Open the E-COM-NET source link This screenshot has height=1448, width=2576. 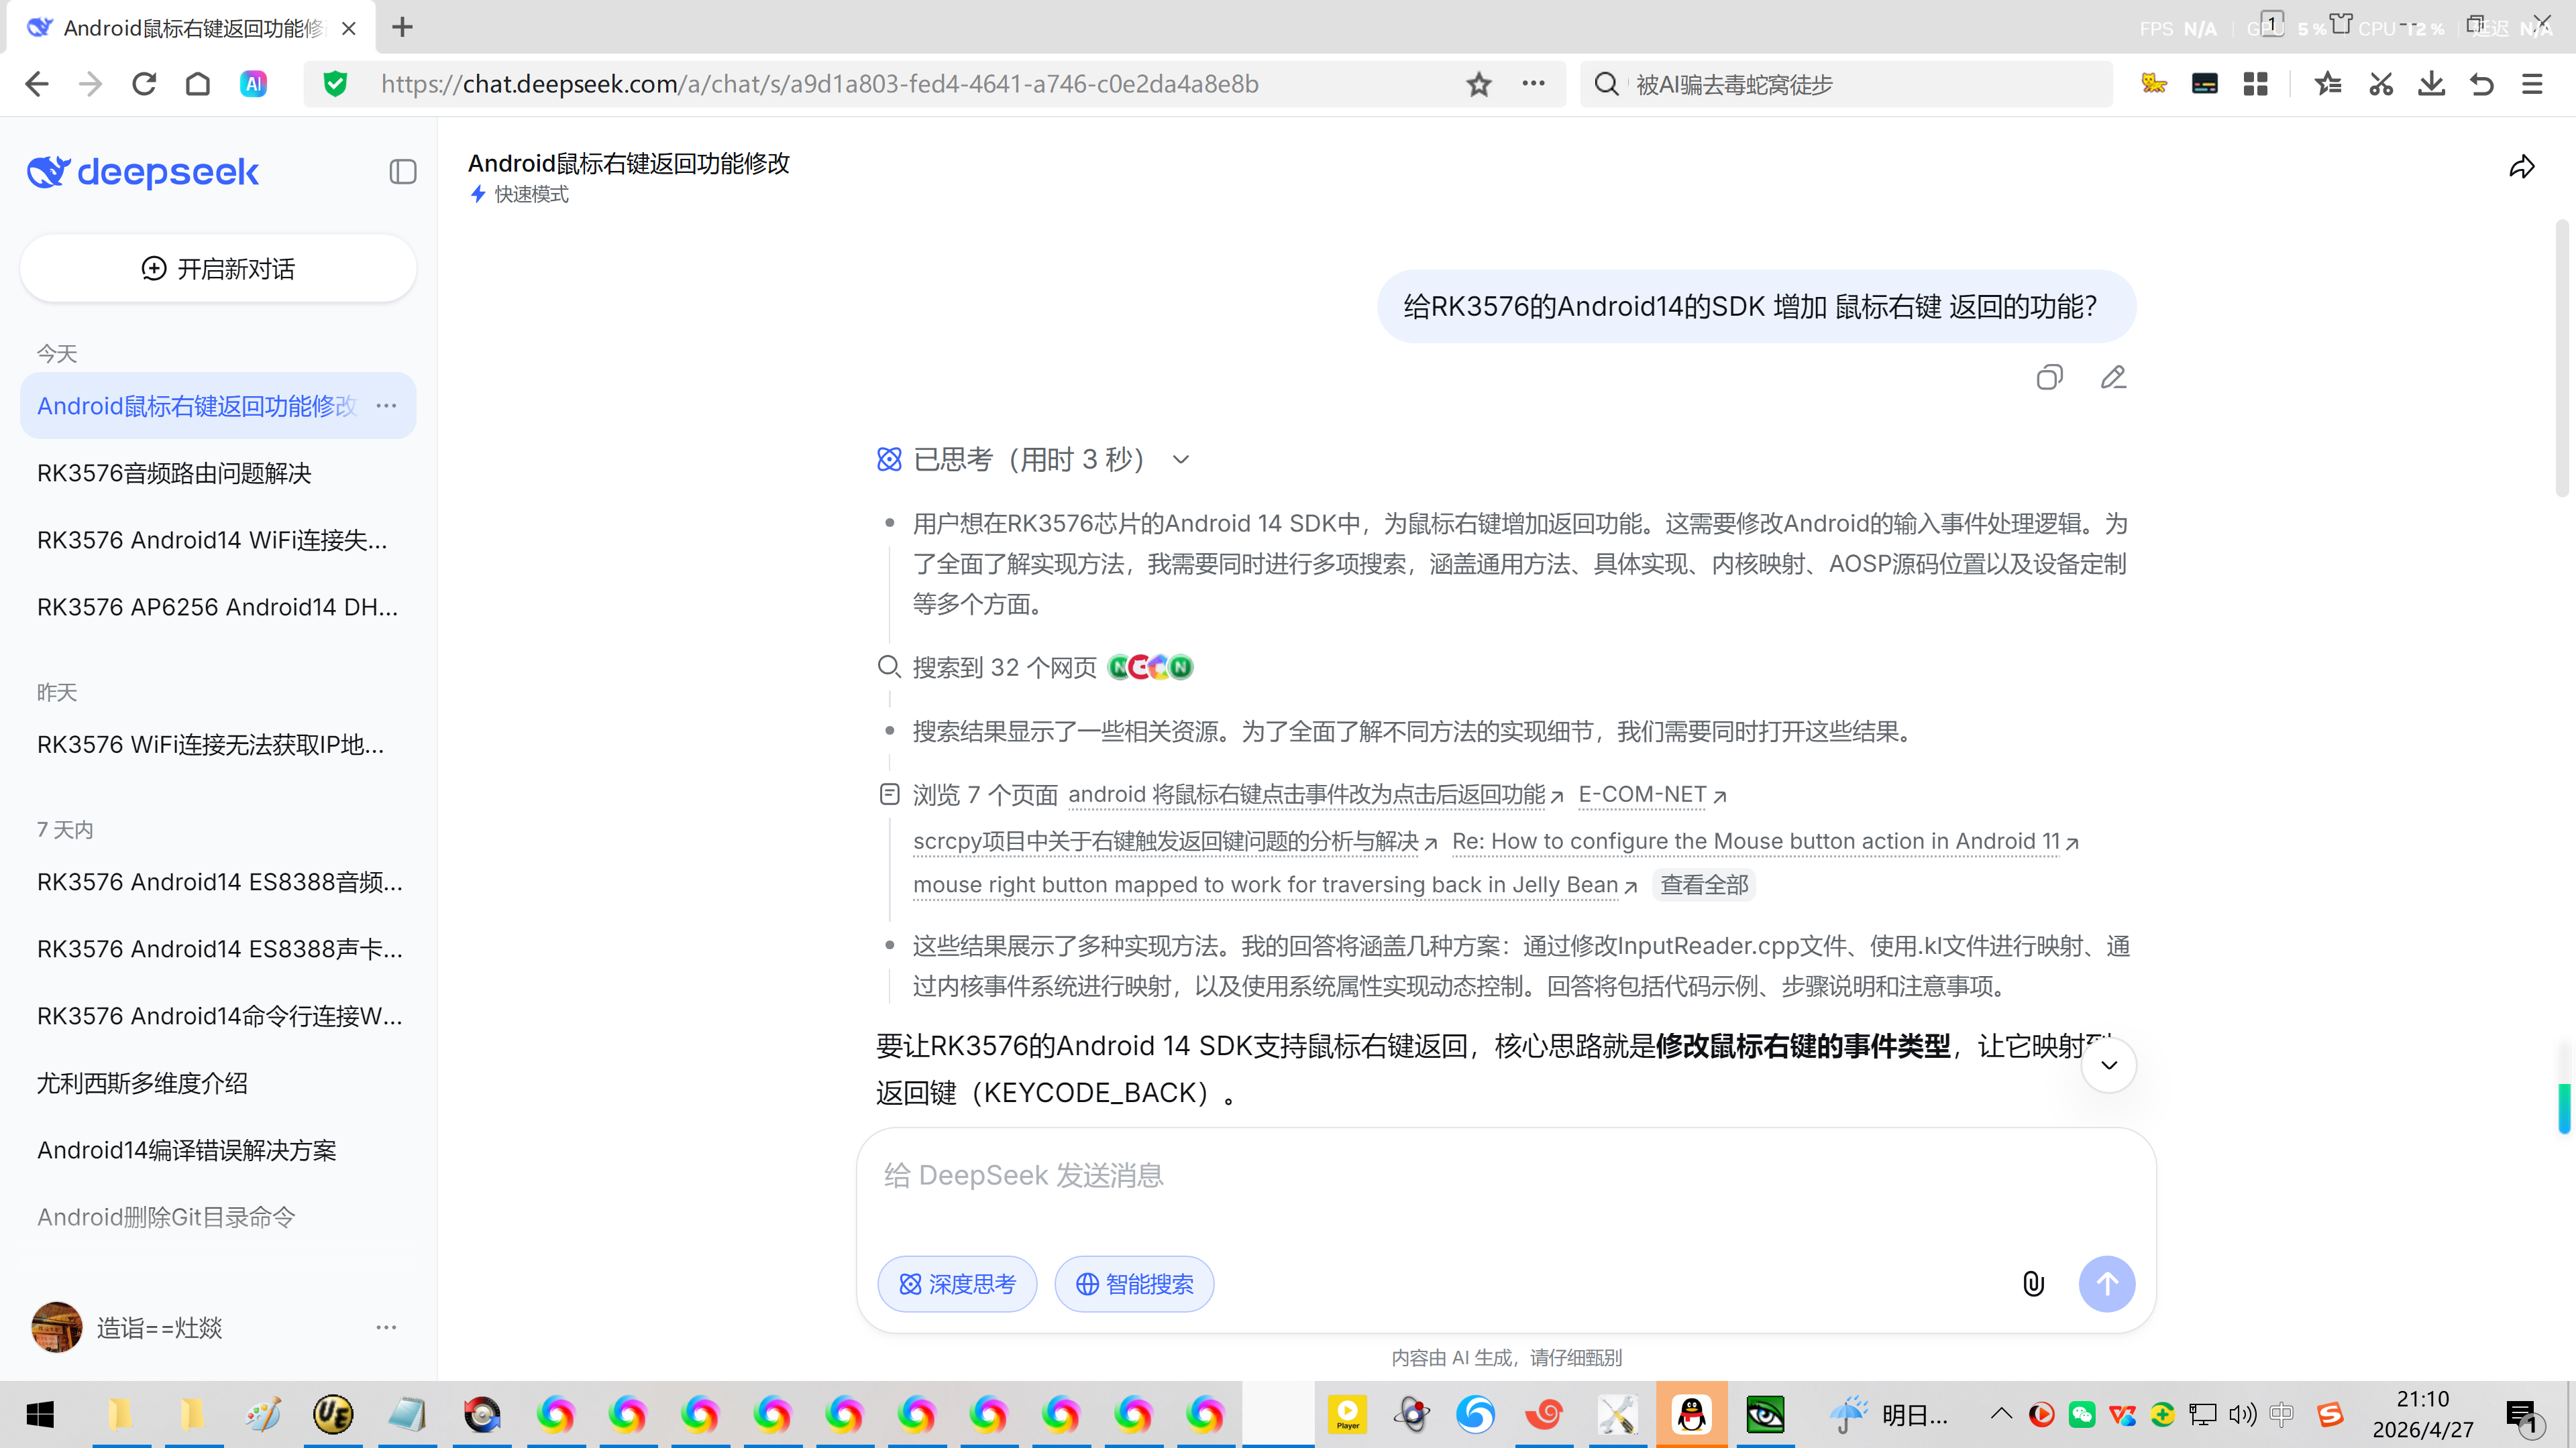(1642, 794)
